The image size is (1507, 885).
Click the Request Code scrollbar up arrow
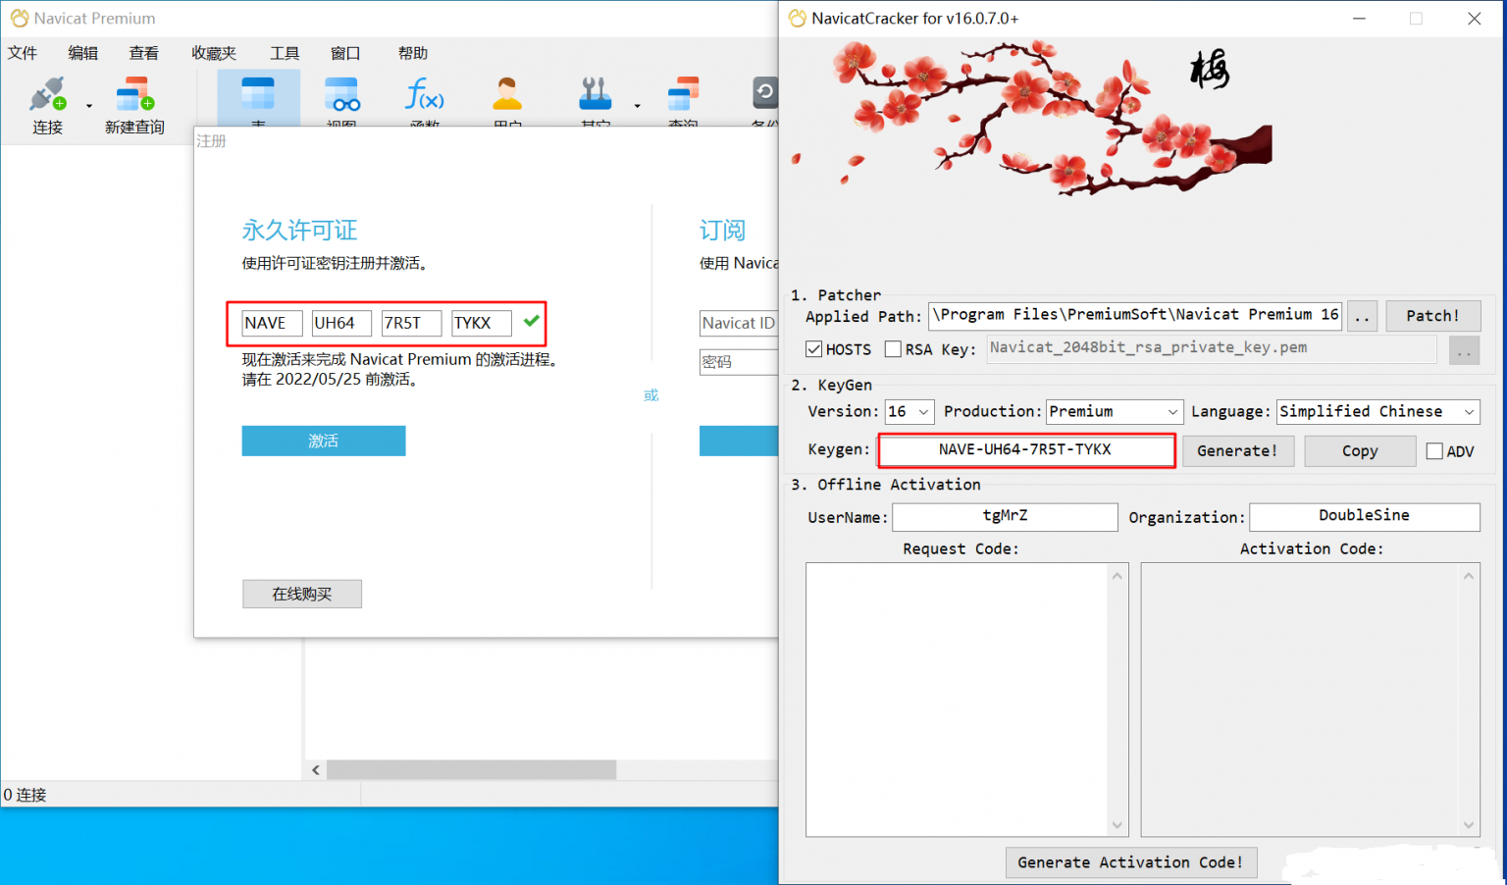pyautogui.click(x=1117, y=576)
